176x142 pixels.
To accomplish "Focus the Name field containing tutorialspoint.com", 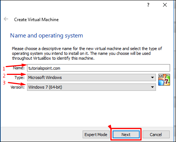I will [x=99, y=68].
